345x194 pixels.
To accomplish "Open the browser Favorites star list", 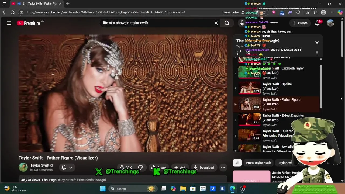I will click(x=315, y=12).
